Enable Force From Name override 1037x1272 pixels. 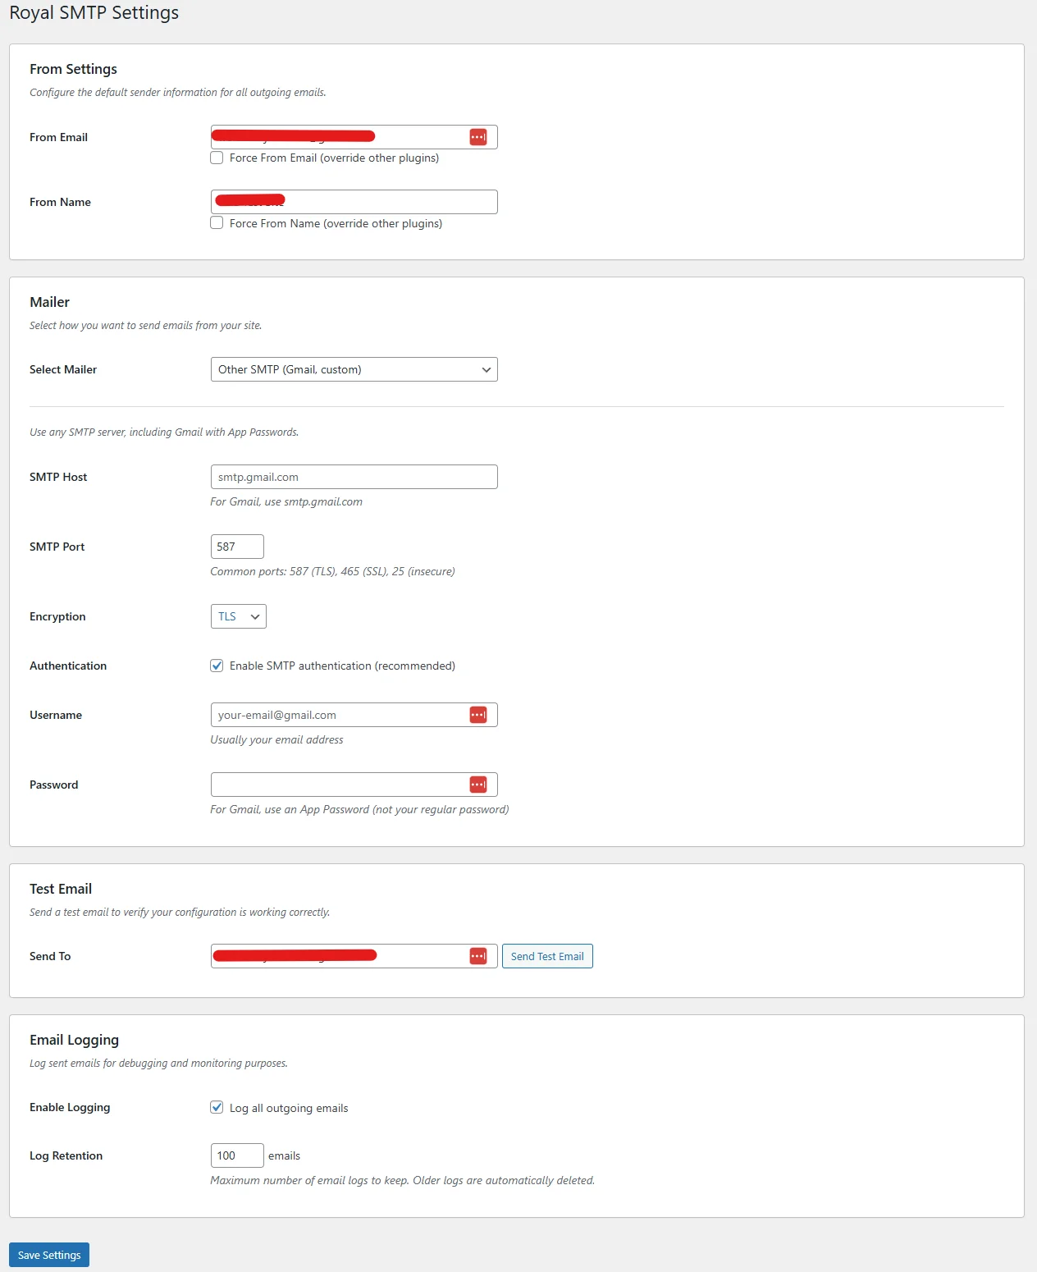pyautogui.click(x=217, y=222)
